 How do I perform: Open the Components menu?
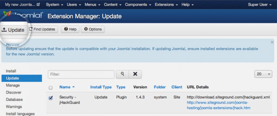click(138, 5)
